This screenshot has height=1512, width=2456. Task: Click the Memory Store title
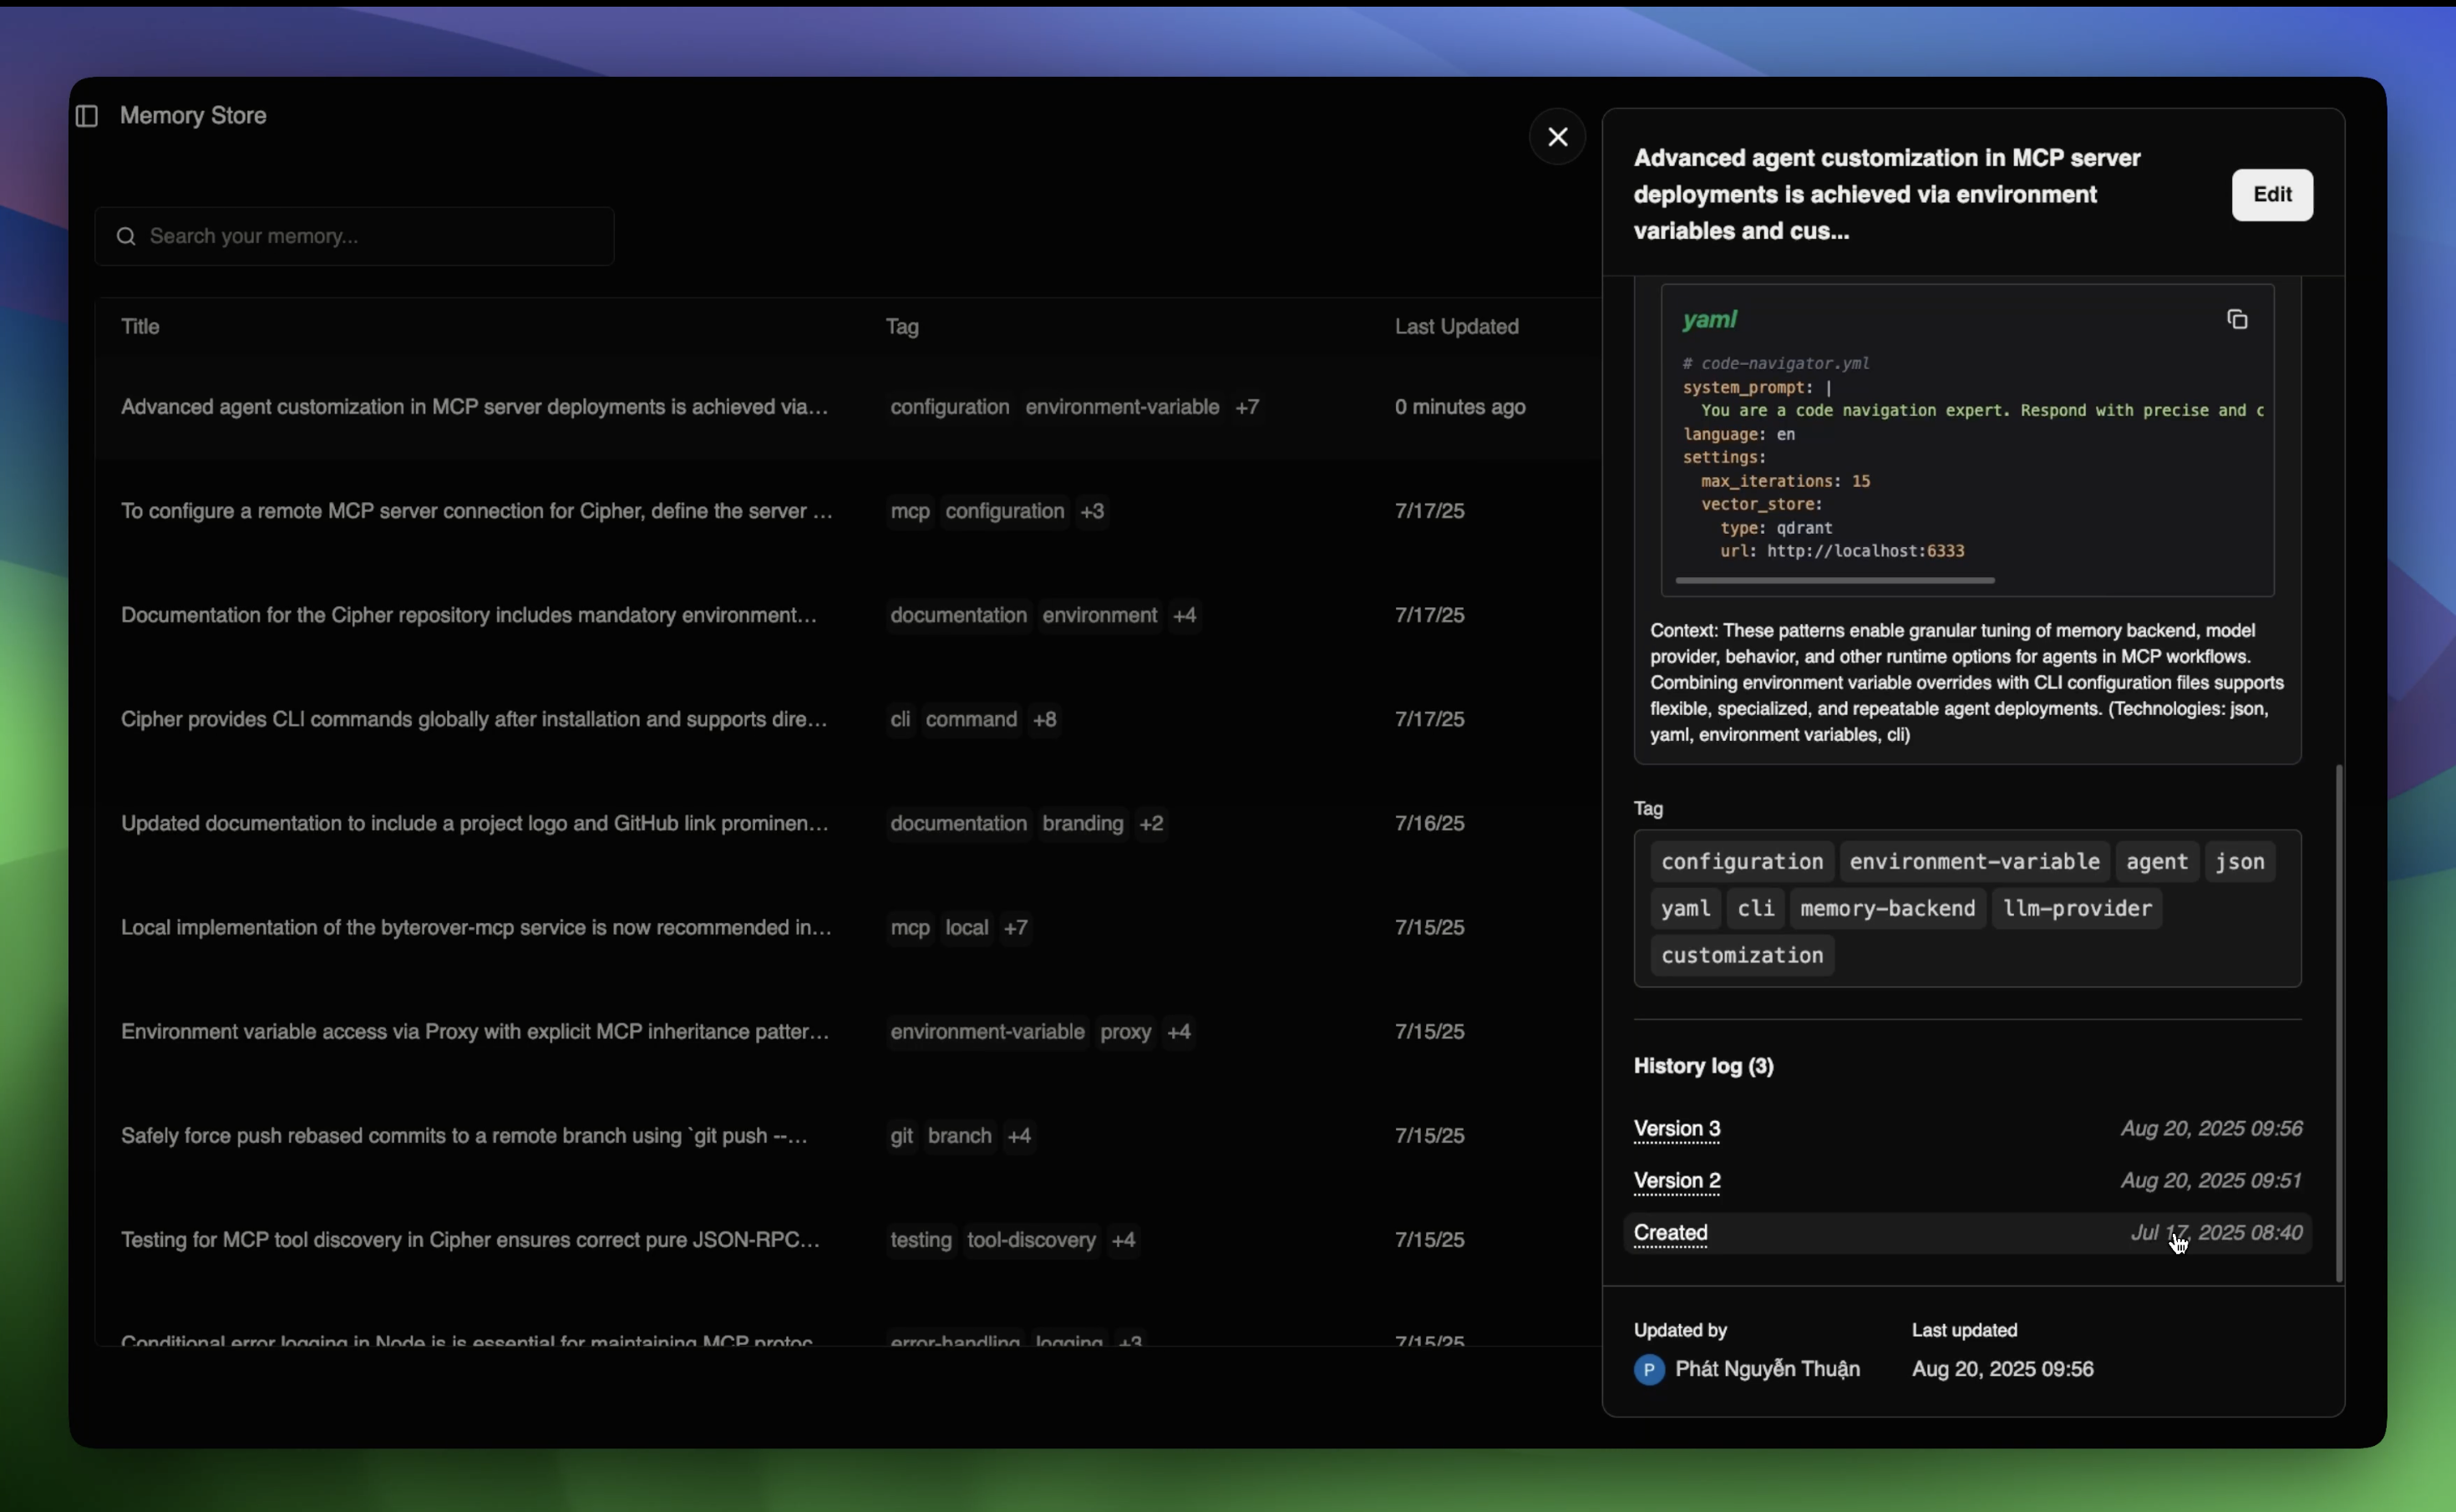pyautogui.click(x=193, y=116)
